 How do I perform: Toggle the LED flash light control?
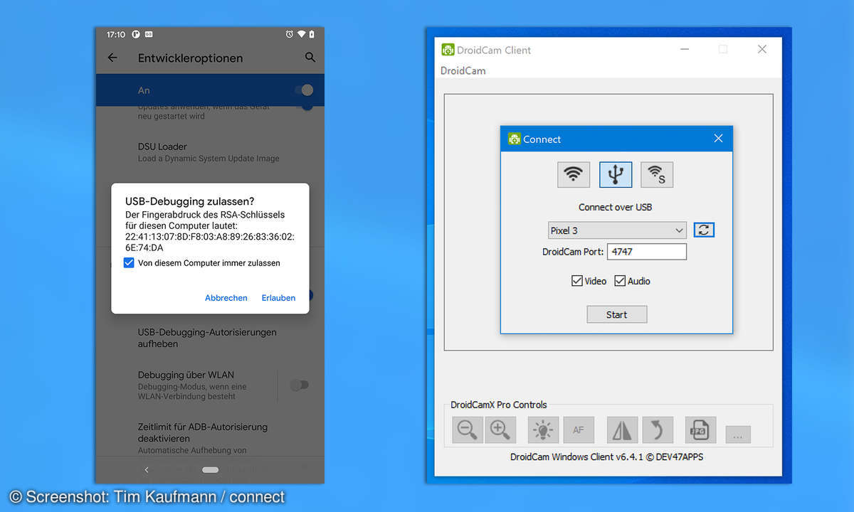point(544,430)
